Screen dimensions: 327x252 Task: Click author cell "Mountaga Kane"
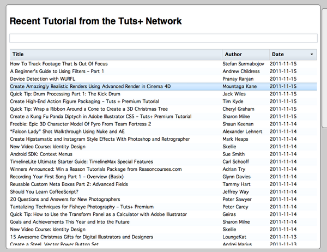point(240,86)
